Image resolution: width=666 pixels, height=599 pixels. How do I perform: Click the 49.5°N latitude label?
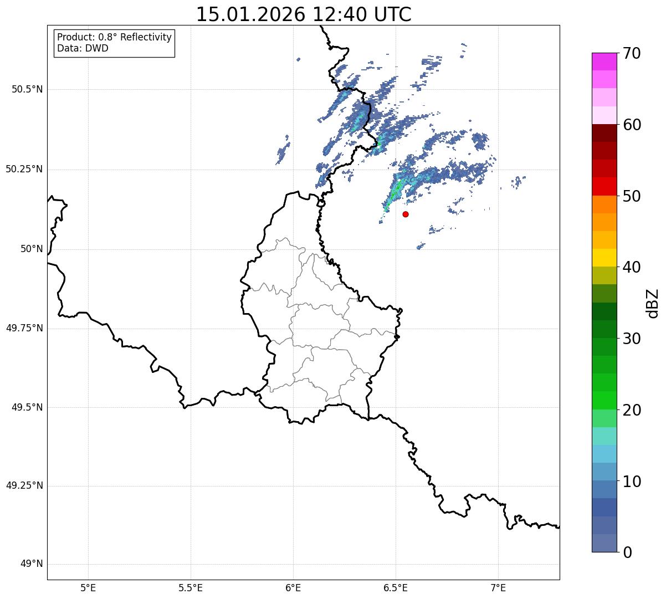click(27, 407)
